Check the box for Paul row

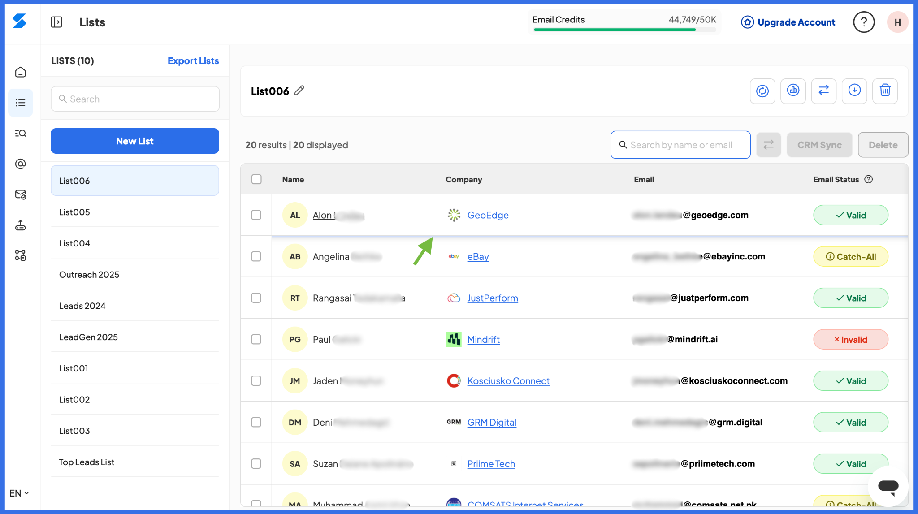pos(256,339)
